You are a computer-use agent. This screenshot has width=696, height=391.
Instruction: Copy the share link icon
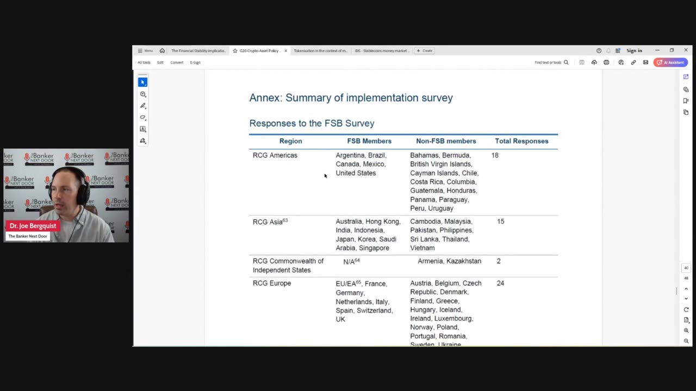pyautogui.click(x=633, y=62)
